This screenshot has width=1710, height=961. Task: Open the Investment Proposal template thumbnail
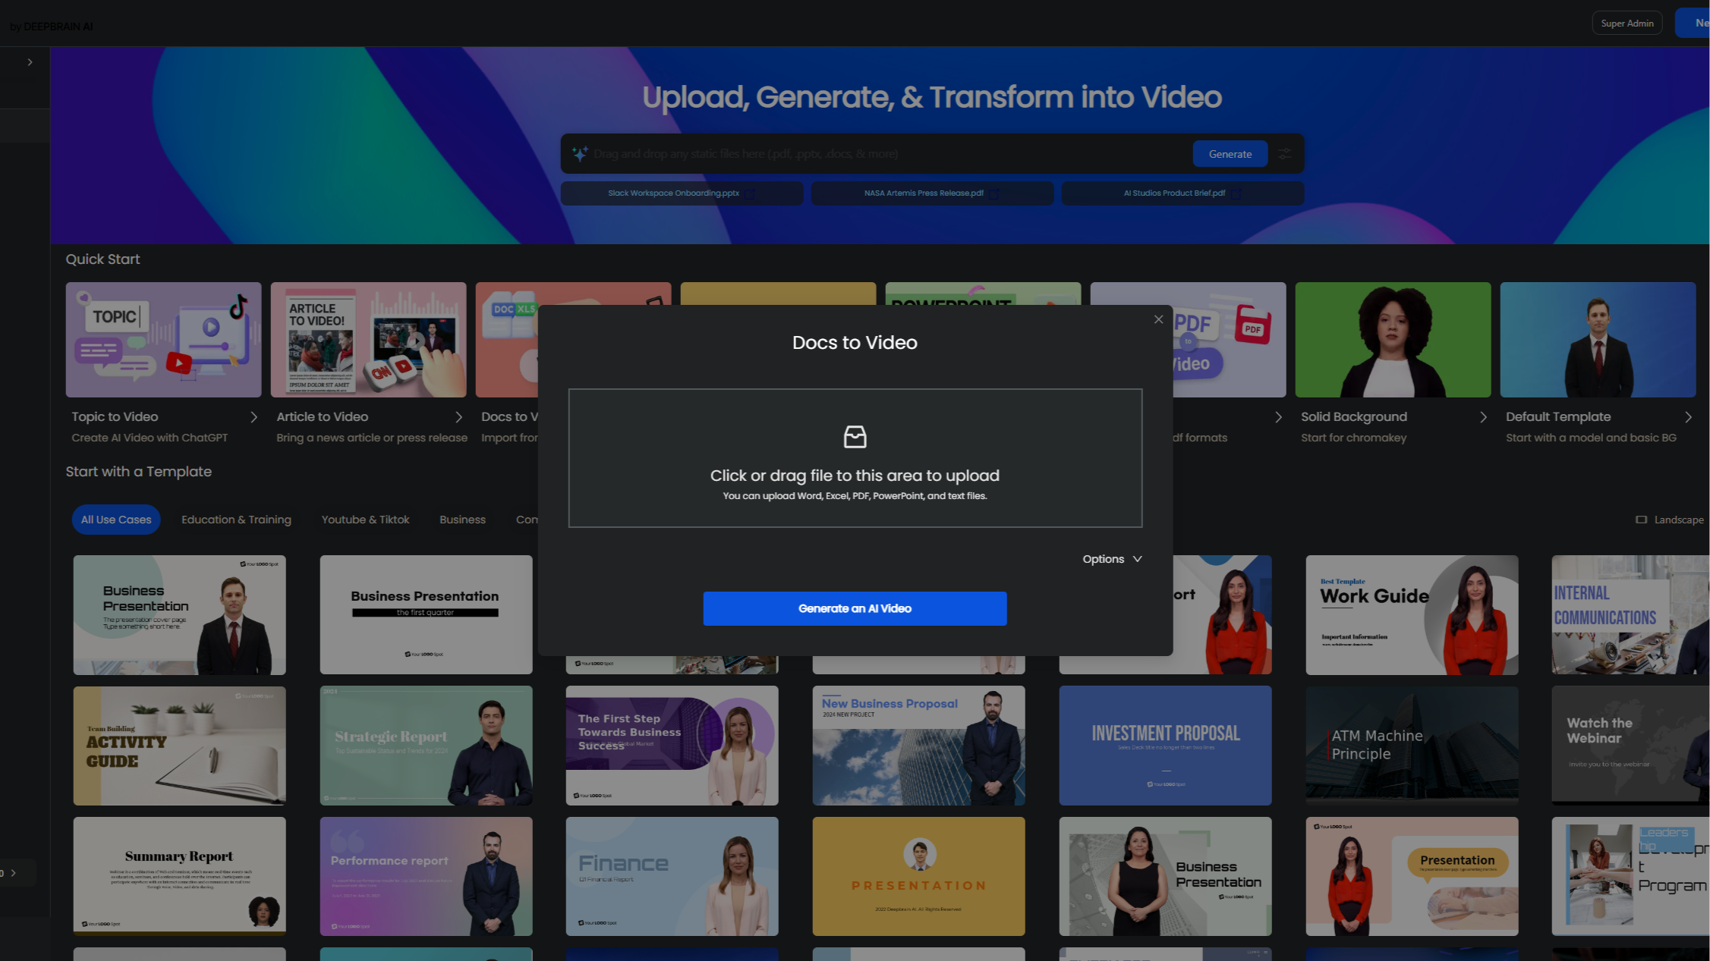pos(1165,745)
